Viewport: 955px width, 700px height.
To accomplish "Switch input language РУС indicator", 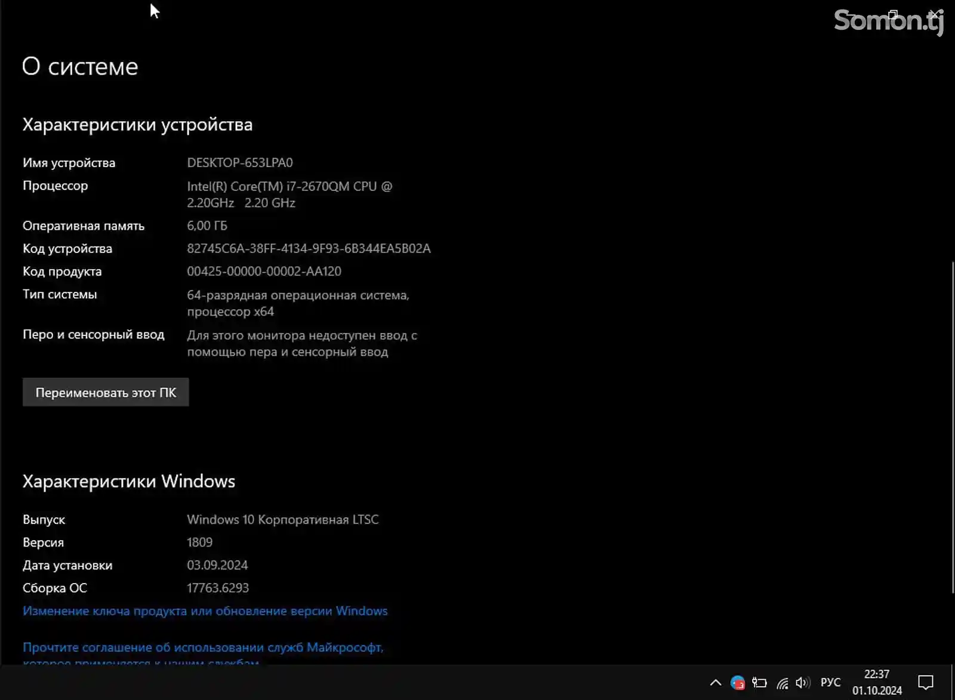I will (x=830, y=683).
